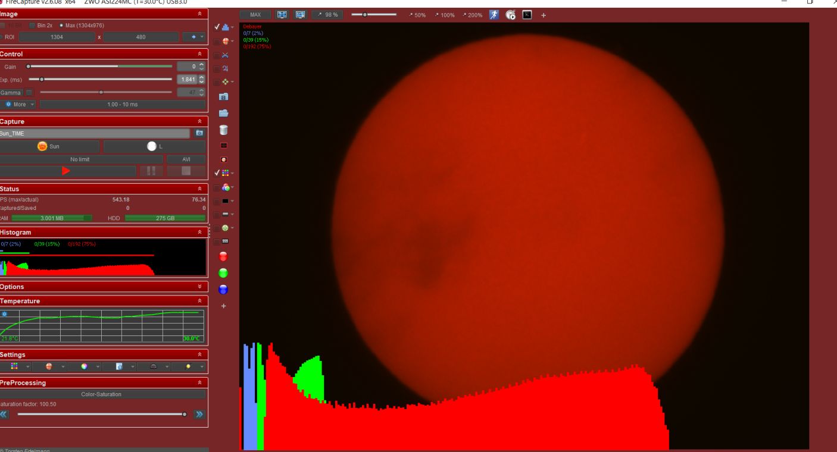Screen dimensions: 837x452
Task: Expand the Options panel
Action: click(x=199, y=287)
